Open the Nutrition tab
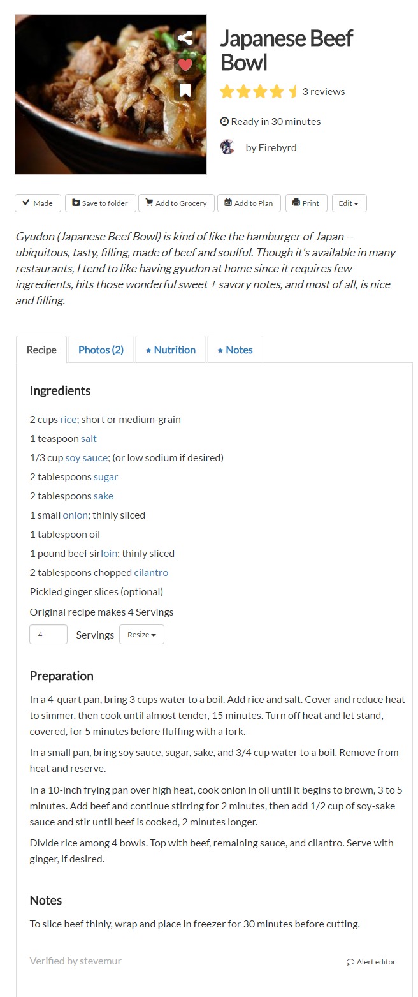The image size is (418, 997). coord(170,350)
